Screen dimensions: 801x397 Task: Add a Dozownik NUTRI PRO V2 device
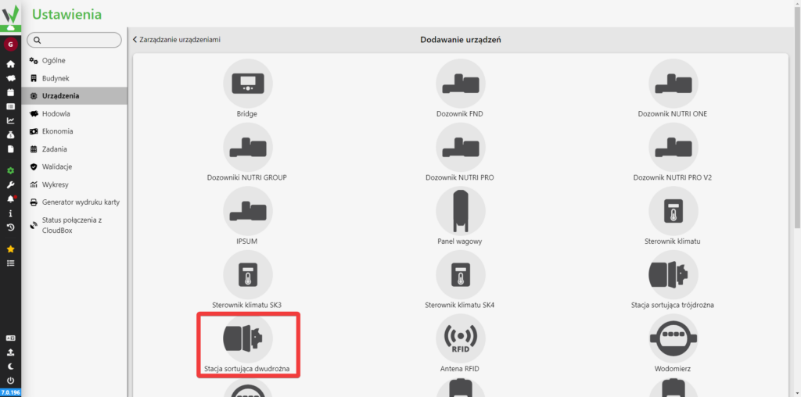coord(673,152)
